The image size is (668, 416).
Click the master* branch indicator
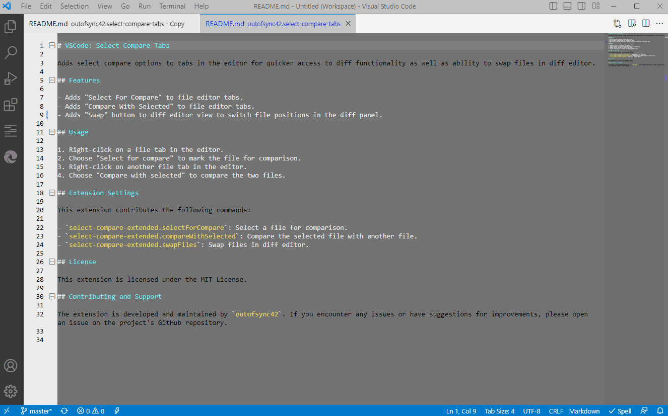coord(36,411)
